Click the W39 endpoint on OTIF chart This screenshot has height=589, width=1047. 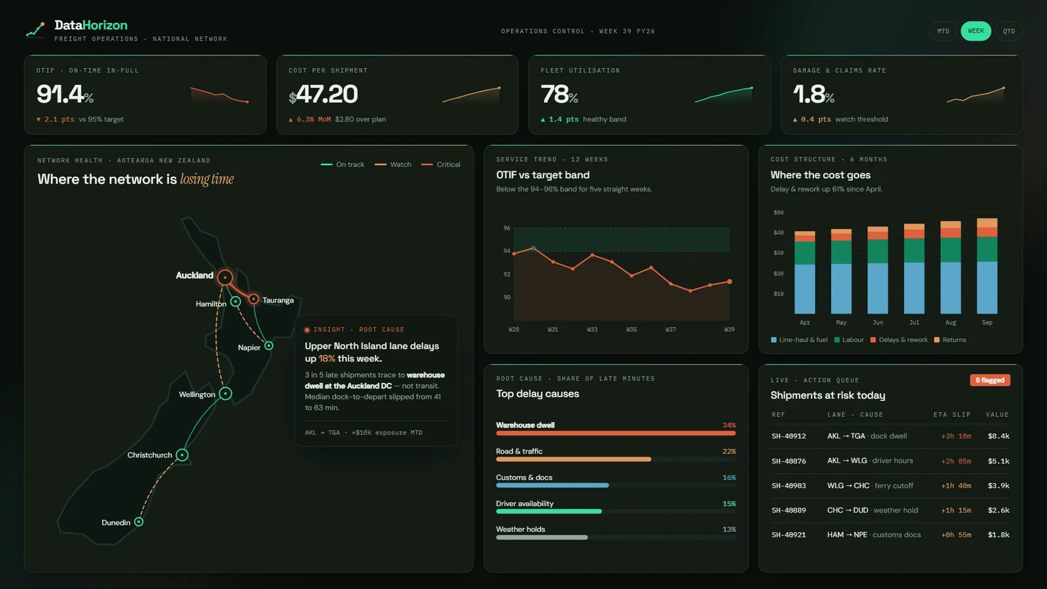point(730,281)
